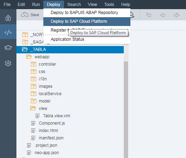Viewport: 186px width, 158px height.
Task: Expand the model folder icon
Action: pyautogui.click(x=34, y=101)
